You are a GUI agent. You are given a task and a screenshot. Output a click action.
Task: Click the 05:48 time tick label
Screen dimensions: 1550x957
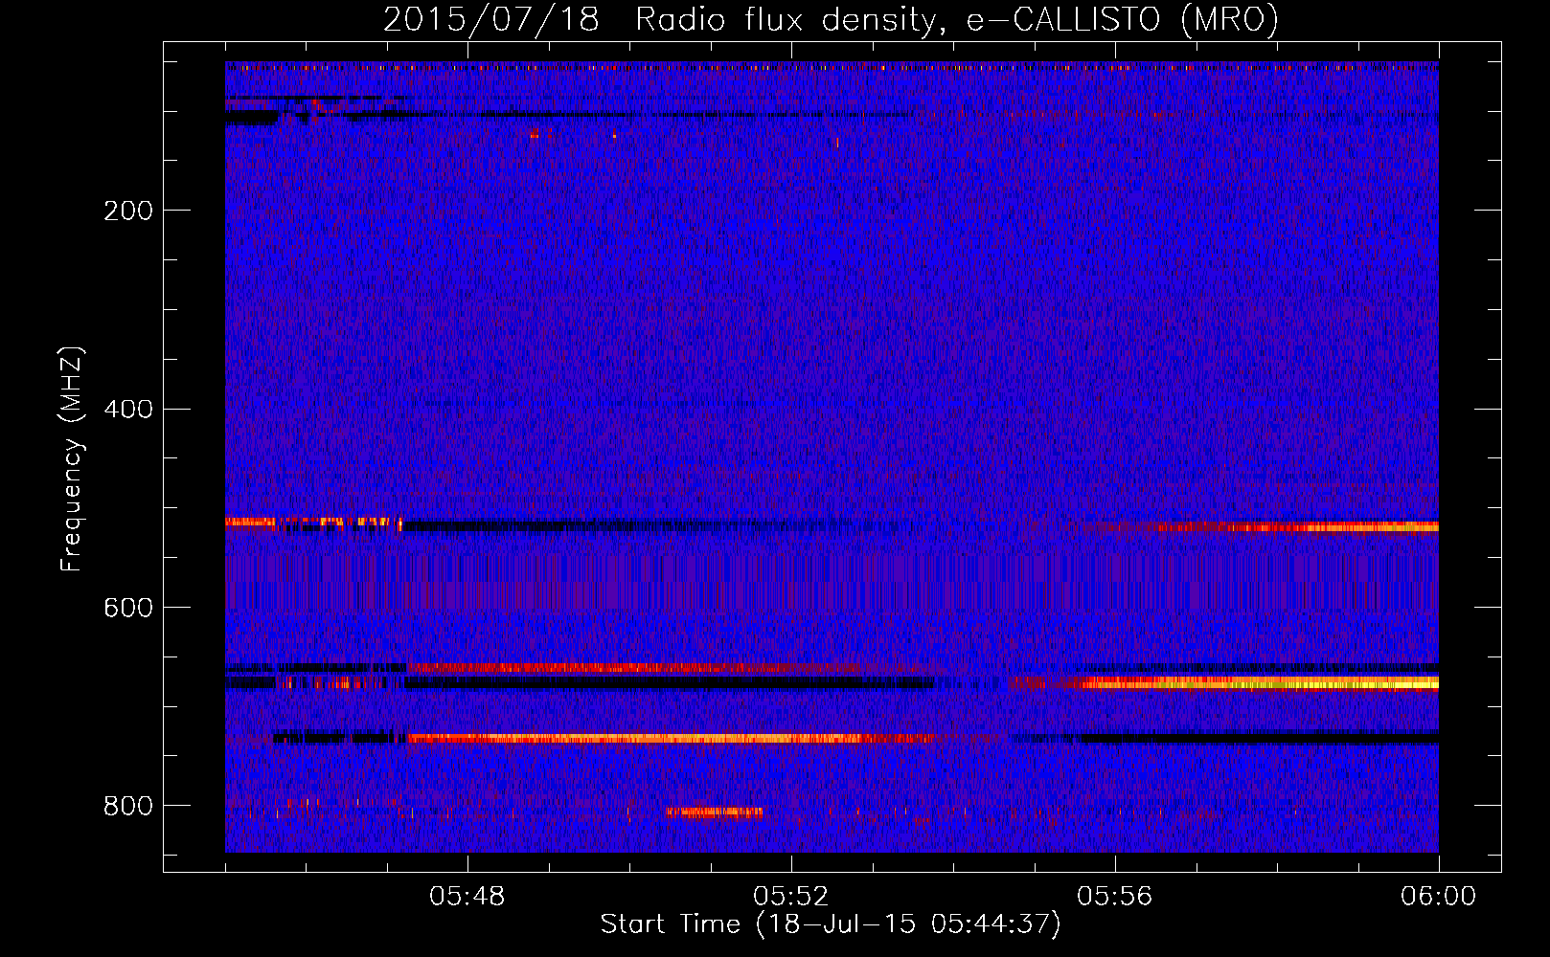[x=467, y=897]
